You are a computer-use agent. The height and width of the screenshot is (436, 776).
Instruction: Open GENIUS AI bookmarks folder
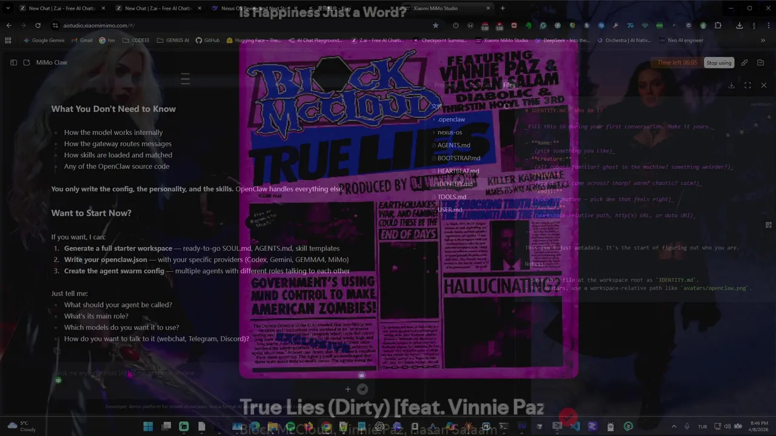pos(173,40)
